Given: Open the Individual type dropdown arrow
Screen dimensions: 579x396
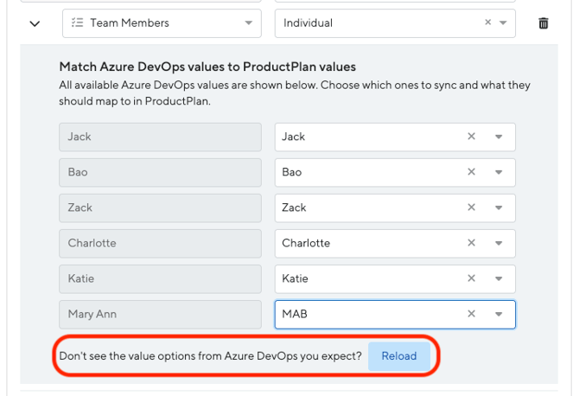Looking at the screenshot, I should 503,23.
